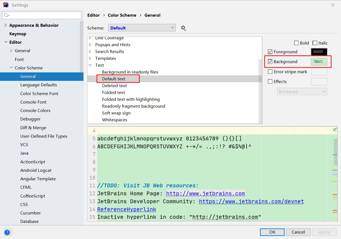Image resolution: width=341 pixels, height=239 pixels.
Task: Click the settings search input field
Action: pos(44,15)
